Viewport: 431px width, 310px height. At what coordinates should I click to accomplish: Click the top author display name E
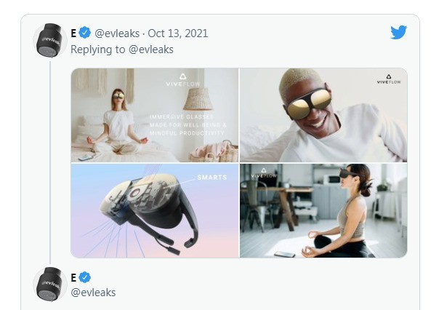73,33
